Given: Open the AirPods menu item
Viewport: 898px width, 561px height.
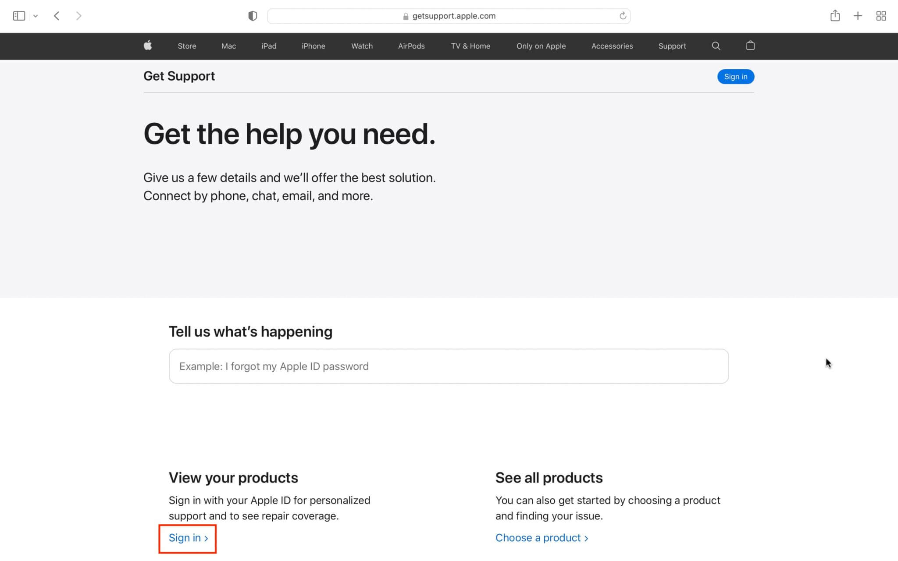Looking at the screenshot, I should click(411, 46).
